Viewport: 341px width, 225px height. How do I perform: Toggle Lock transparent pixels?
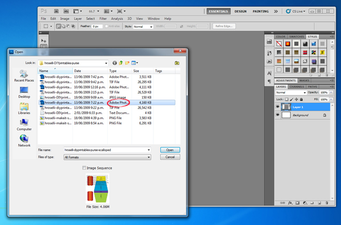point(286,99)
